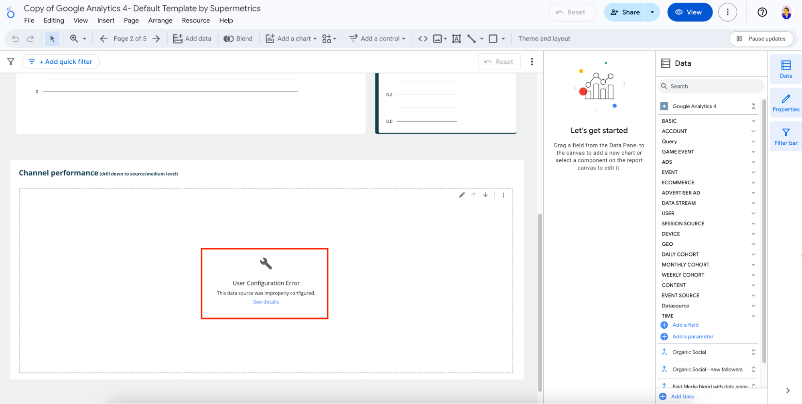The height and width of the screenshot is (404, 802).
Task: Click the filter funnel icon
Action: [11, 62]
